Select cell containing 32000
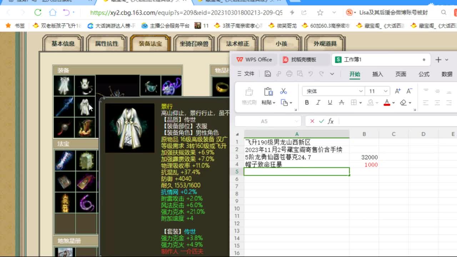Image resolution: width=457 pixels, height=257 pixels. [364, 157]
